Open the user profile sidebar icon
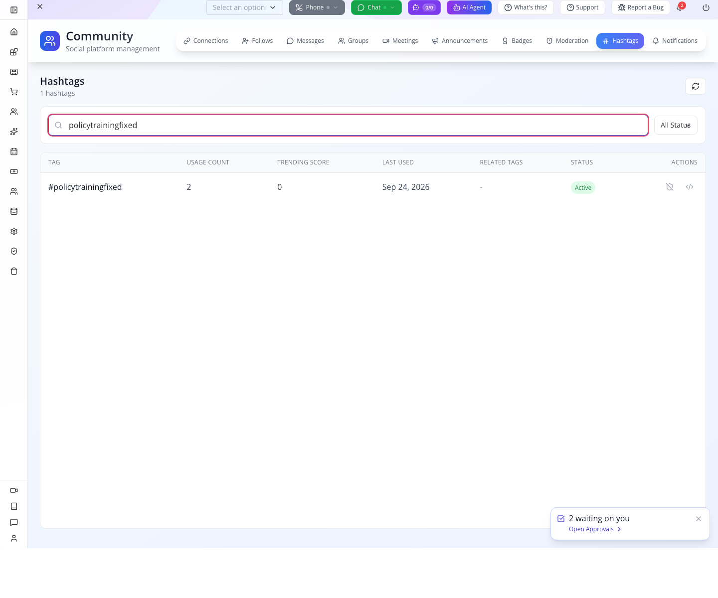Viewport: 718px width, 598px height. tap(14, 538)
